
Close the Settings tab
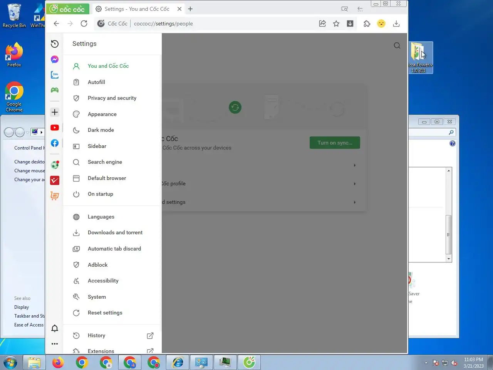[x=179, y=9]
